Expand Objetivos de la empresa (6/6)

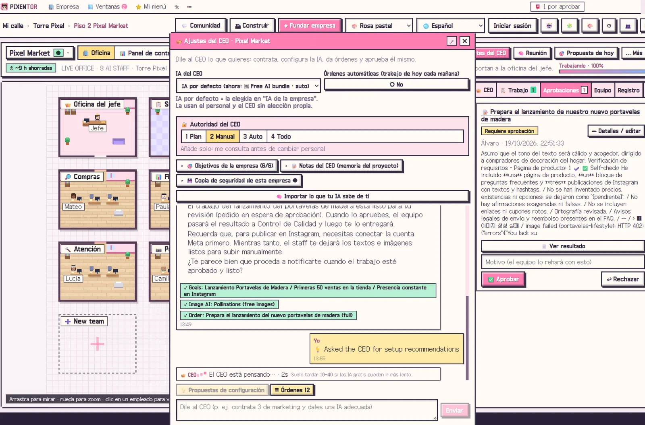click(227, 166)
